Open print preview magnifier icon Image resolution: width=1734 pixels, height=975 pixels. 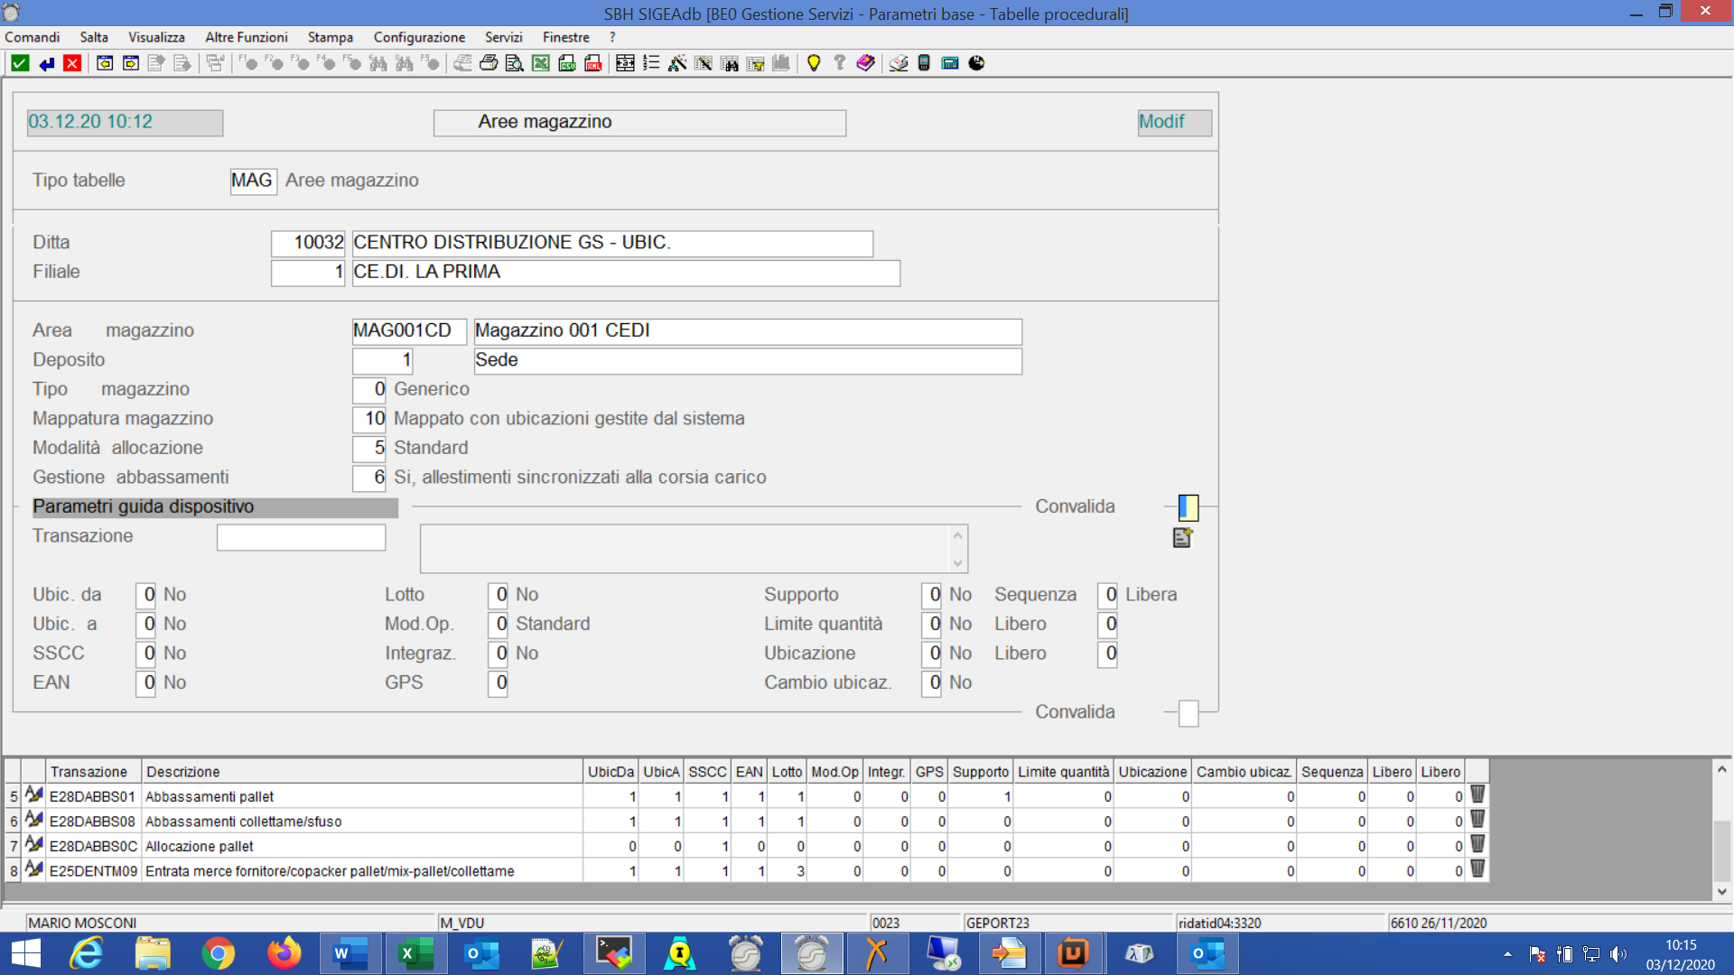pos(515,63)
